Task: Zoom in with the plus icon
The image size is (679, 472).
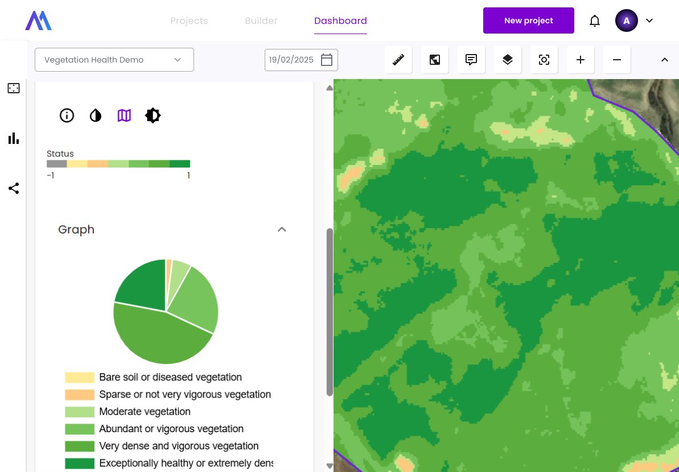Action: point(581,60)
